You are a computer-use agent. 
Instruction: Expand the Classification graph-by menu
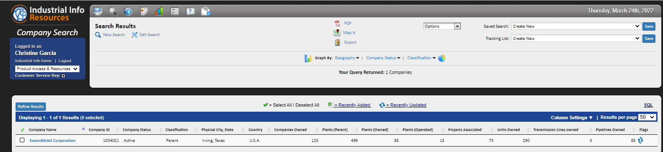click(x=422, y=58)
